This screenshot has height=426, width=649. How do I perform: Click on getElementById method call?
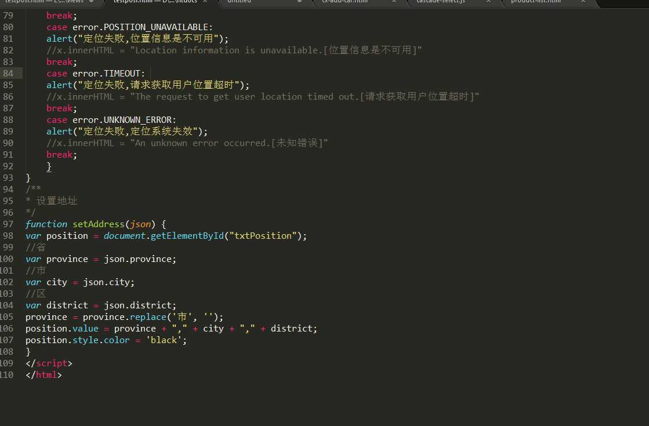187,236
